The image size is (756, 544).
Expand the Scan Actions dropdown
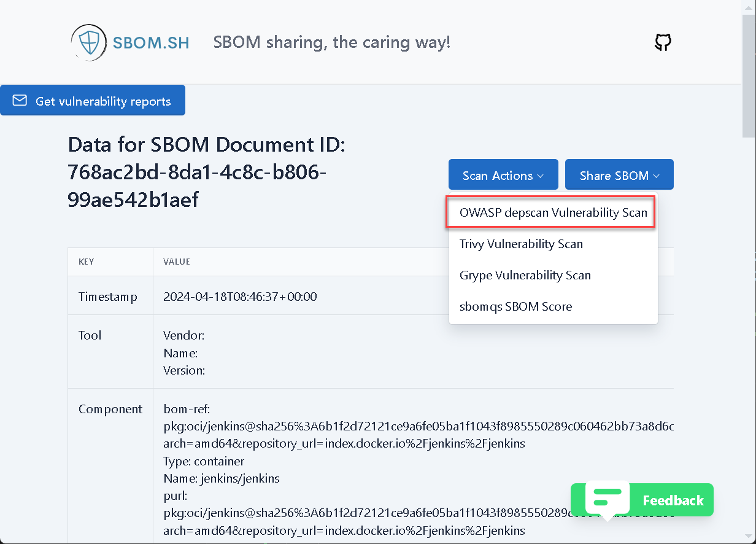(503, 176)
